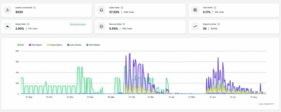Toggle the Total Opens legend series

(x=35, y=45)
